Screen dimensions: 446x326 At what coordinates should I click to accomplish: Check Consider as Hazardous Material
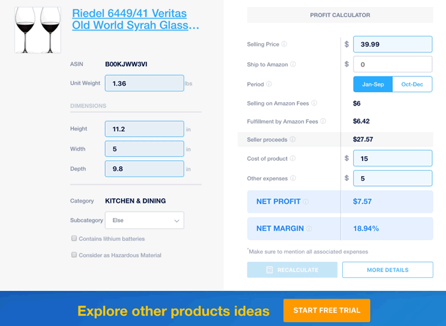(74, 255)
